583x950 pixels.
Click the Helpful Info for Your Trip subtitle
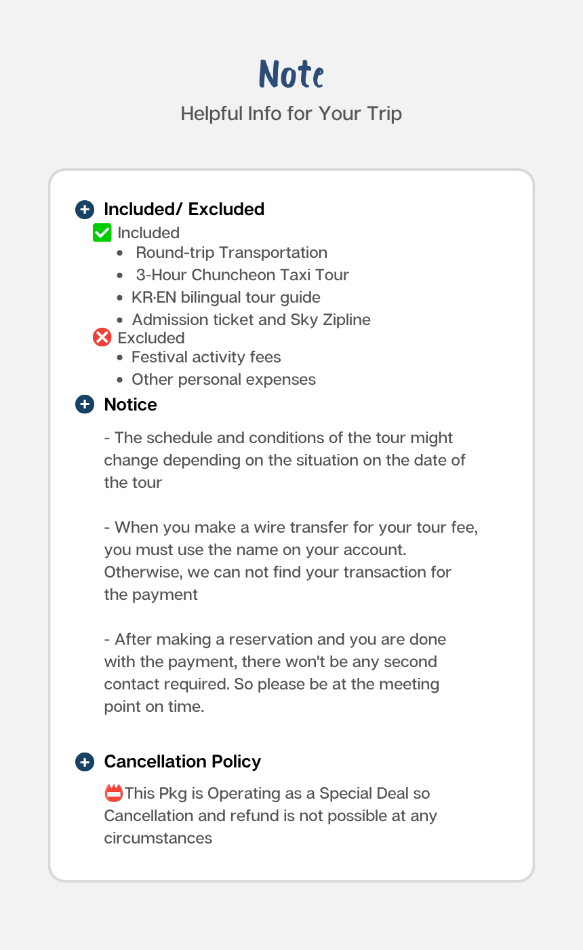[x=291, y=113]
